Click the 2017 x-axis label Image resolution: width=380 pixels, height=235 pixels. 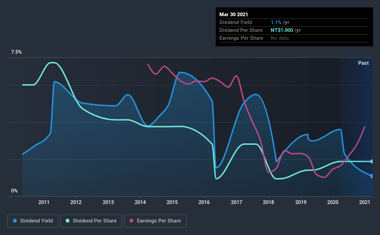(237, 202)
